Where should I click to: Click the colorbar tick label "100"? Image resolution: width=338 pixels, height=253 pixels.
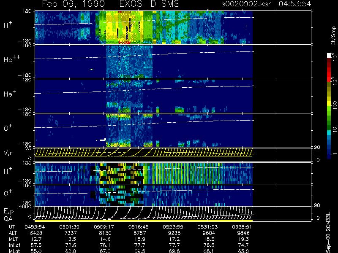[x=335, y=105]
